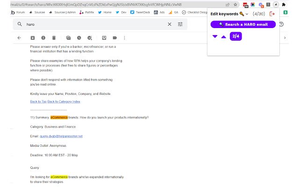Open the TweetDeck bookmark
Viewport: 299px width, 187px height.
(140, 13)
